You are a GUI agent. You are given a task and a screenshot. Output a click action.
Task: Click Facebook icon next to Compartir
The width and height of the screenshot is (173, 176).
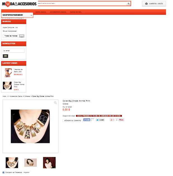pos(3,173)
